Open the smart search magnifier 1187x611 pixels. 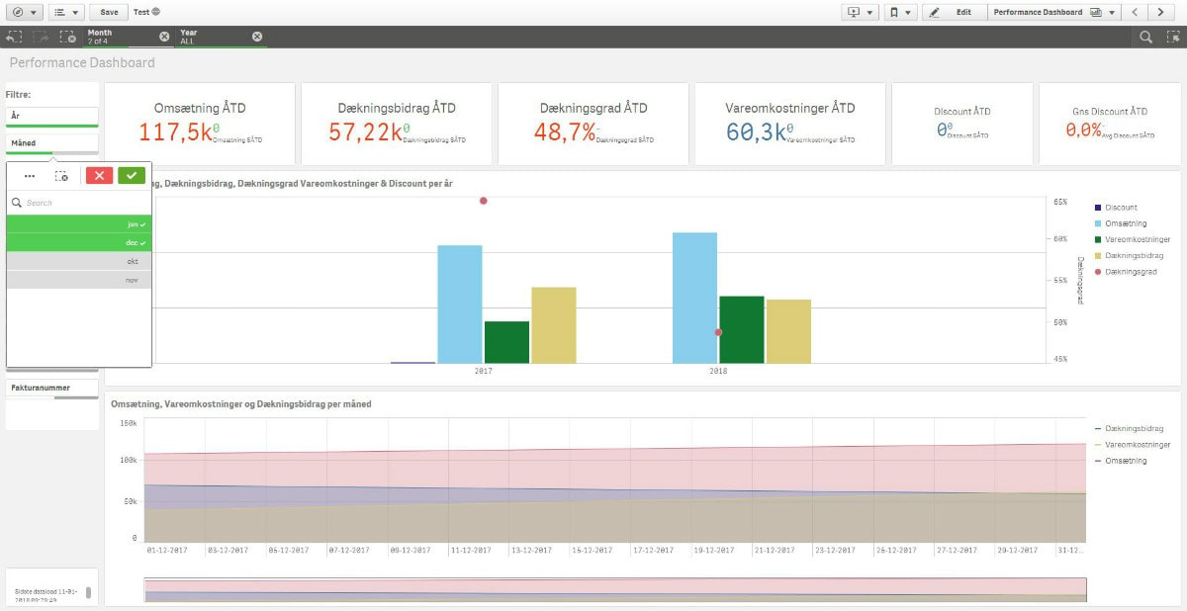[1145, 37]
